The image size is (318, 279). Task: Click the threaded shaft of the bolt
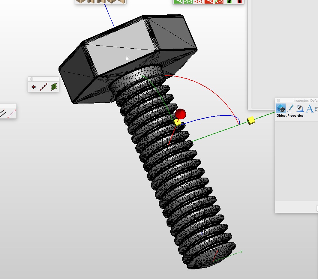(x=180, y=180)
